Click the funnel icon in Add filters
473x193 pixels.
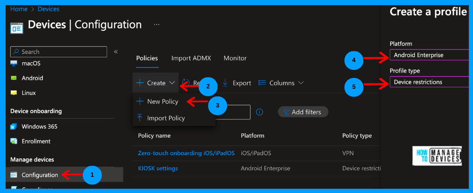pyautogui.click(x=286, y=113)
